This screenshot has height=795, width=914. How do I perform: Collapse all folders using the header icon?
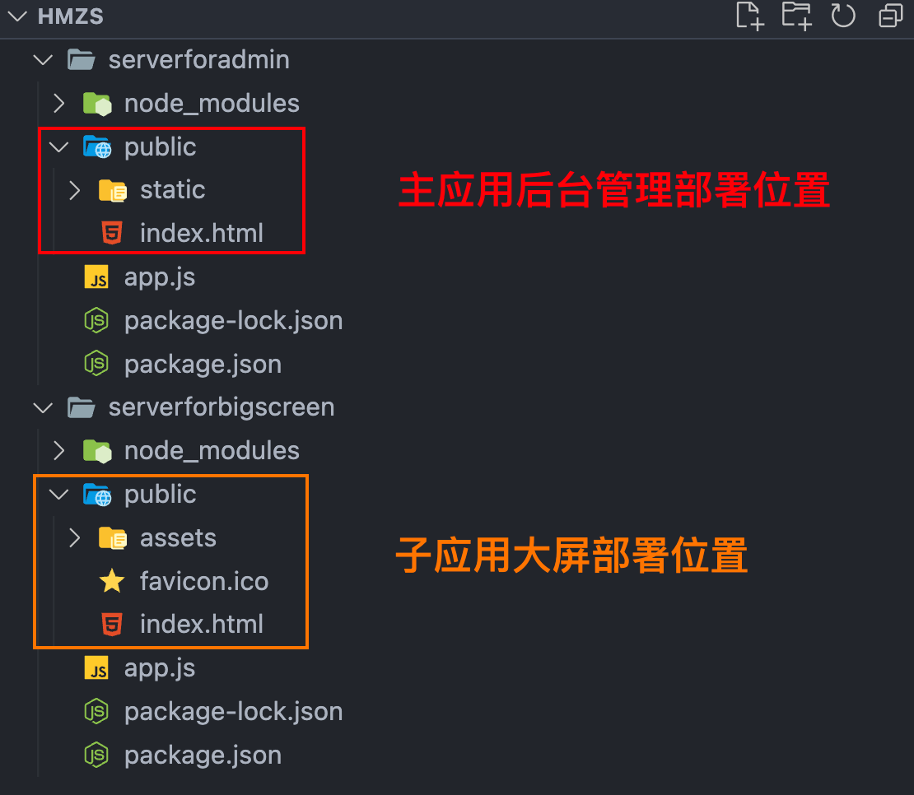pos(891,16)
